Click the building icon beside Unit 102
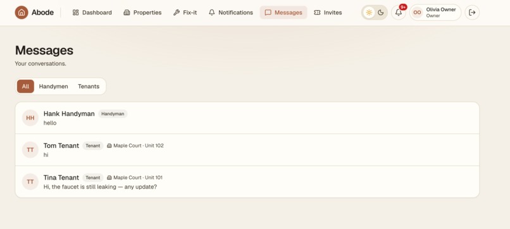 (x=109, y=145)
